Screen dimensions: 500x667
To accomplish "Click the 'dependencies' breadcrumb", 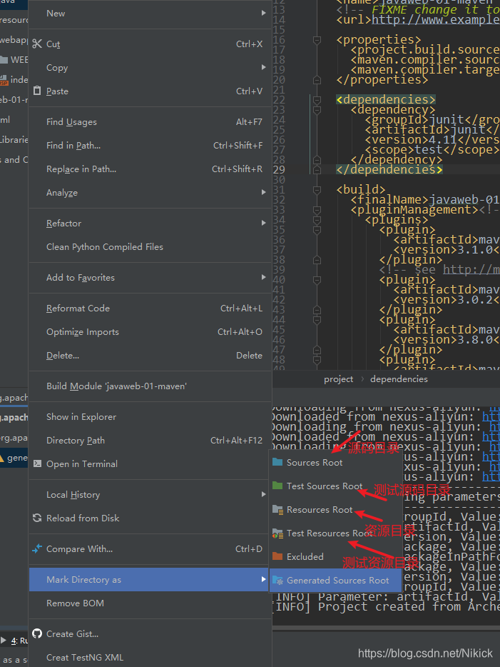I will (x=399, y=379).
